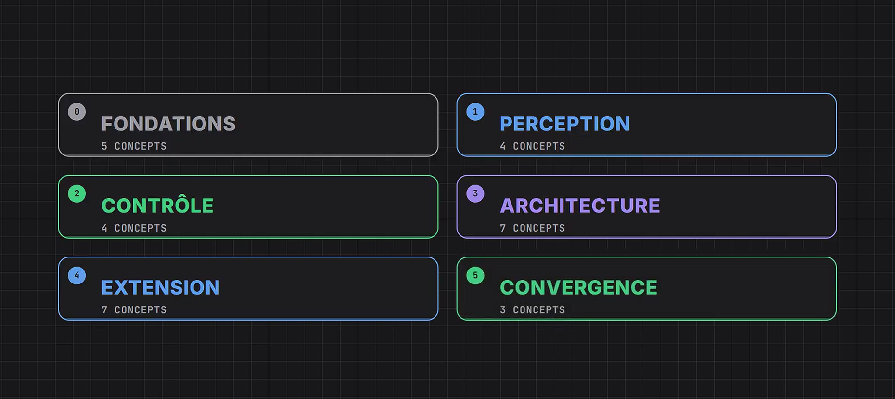This screenshot has width=895, height=399.
Task: Click '3 CONCEPTS' under Convergence
Action: pyautogui.click(x=532, y=310)
